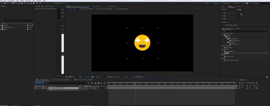Toggle the Scale stopwatch keyframing
Image resolution: width=270 pixels, height=106 pixels.
(47, 90)
